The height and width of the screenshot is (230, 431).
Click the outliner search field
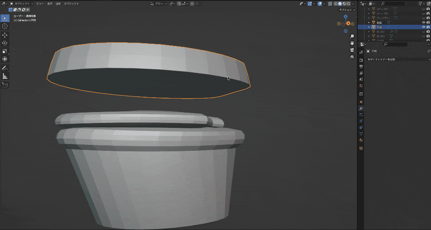click(x=393, y=4)
